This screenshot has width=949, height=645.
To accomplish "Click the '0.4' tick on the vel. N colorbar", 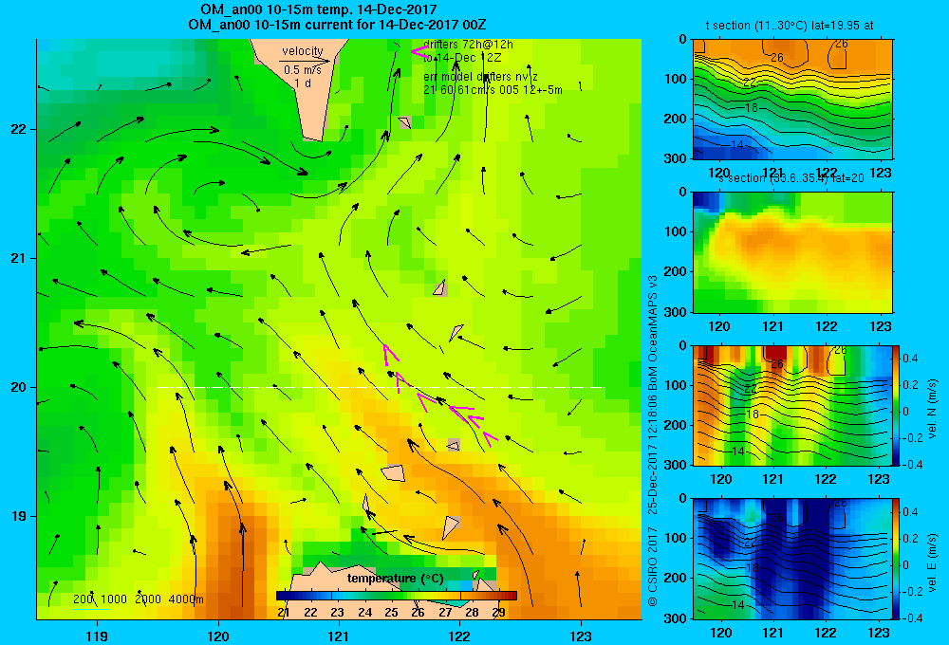I will coord(911,359).
